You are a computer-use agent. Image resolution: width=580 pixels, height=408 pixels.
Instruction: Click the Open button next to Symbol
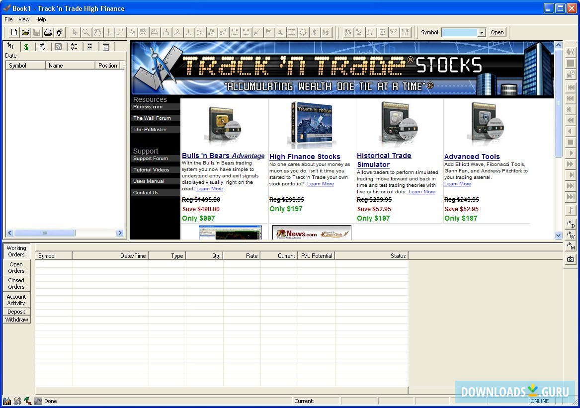pos(497,32)
